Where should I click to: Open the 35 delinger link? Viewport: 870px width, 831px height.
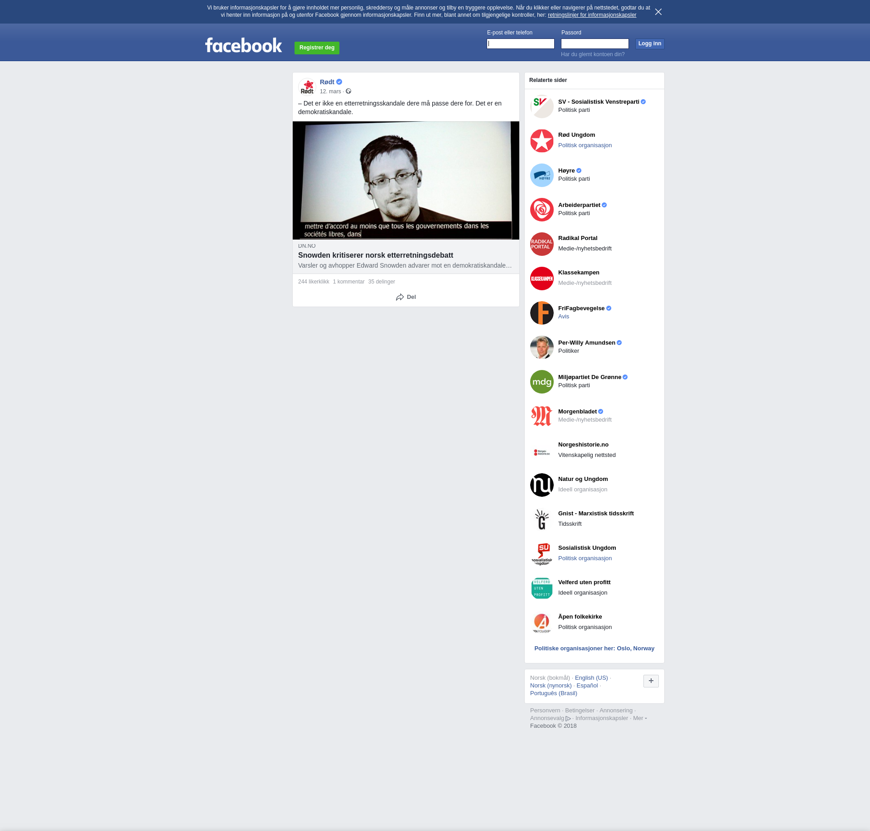(382, 282)
